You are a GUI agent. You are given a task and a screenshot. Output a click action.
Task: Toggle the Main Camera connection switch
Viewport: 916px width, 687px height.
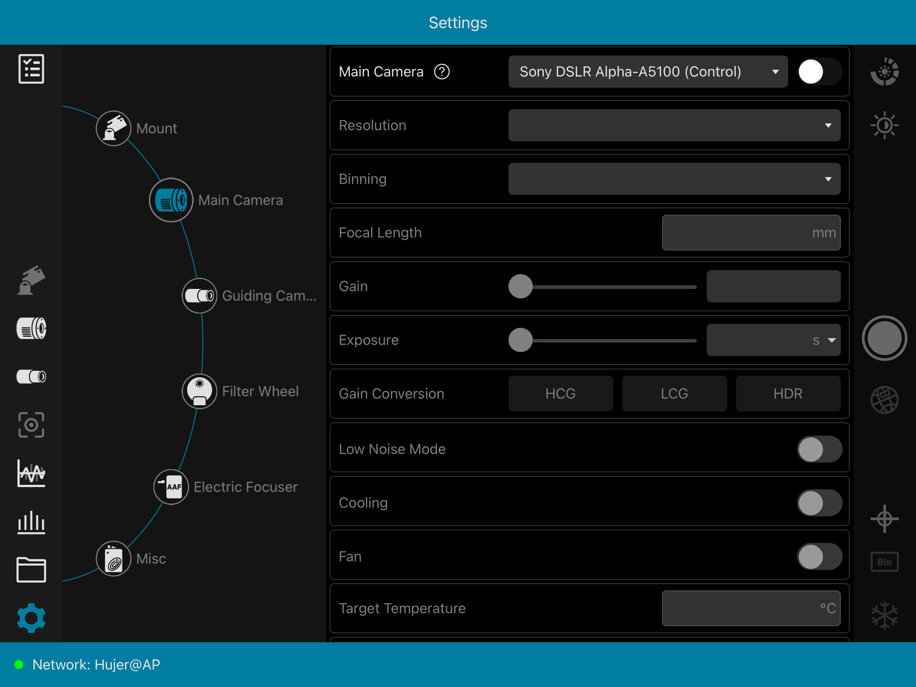pos(819,72)
